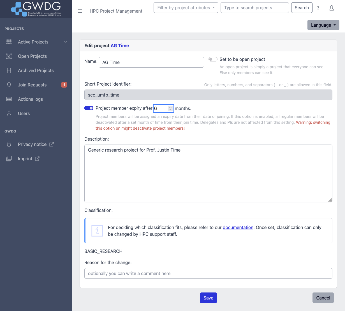The height and width of the screenshot is (311, 345).
Task: Open the AG Time project link
Action: tap(120, 45)
